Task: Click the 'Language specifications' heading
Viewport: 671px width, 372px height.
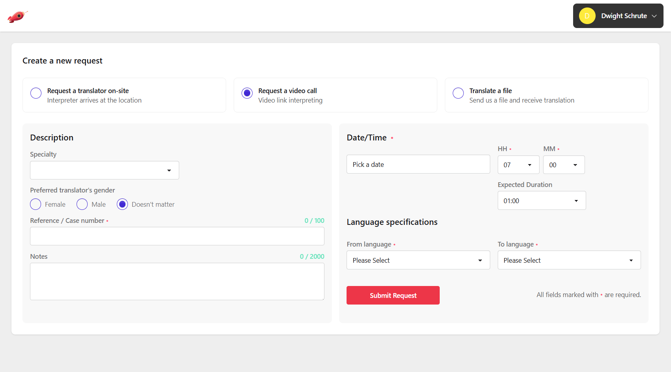Action: click(x=392, y=222)
